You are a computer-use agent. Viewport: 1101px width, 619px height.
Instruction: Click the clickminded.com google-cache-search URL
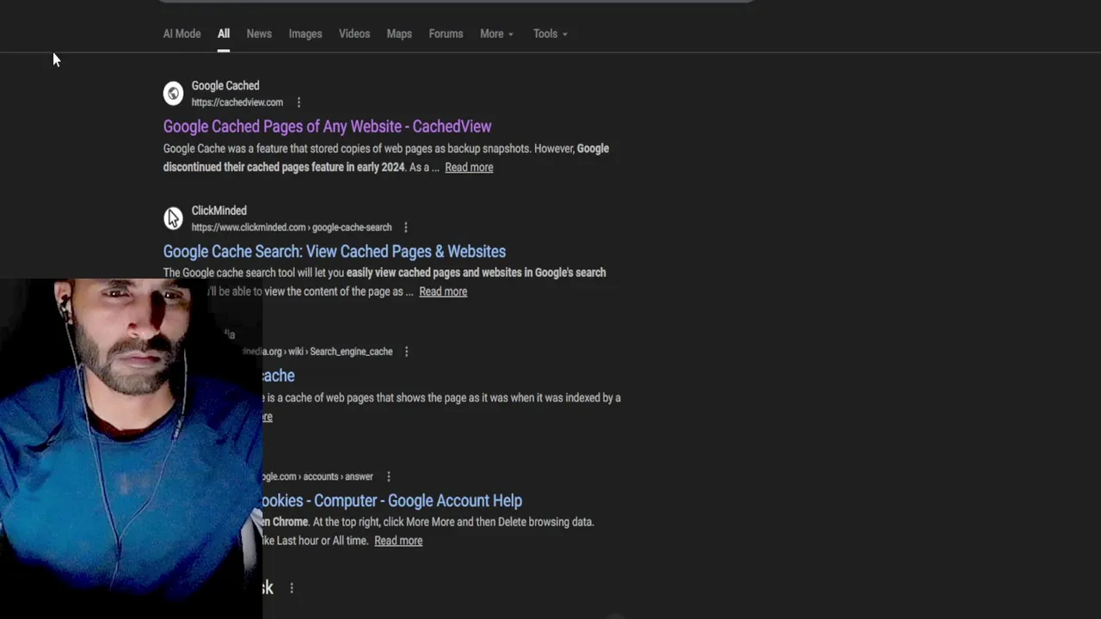(x=291, y=228)
